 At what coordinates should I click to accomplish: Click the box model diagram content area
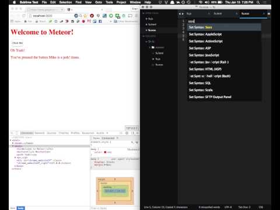click(115, 191)
